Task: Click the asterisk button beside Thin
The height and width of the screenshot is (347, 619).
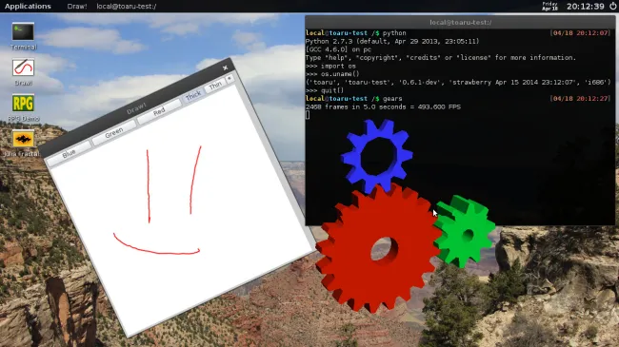Action: pyautogui.click(x=230, y=79)
